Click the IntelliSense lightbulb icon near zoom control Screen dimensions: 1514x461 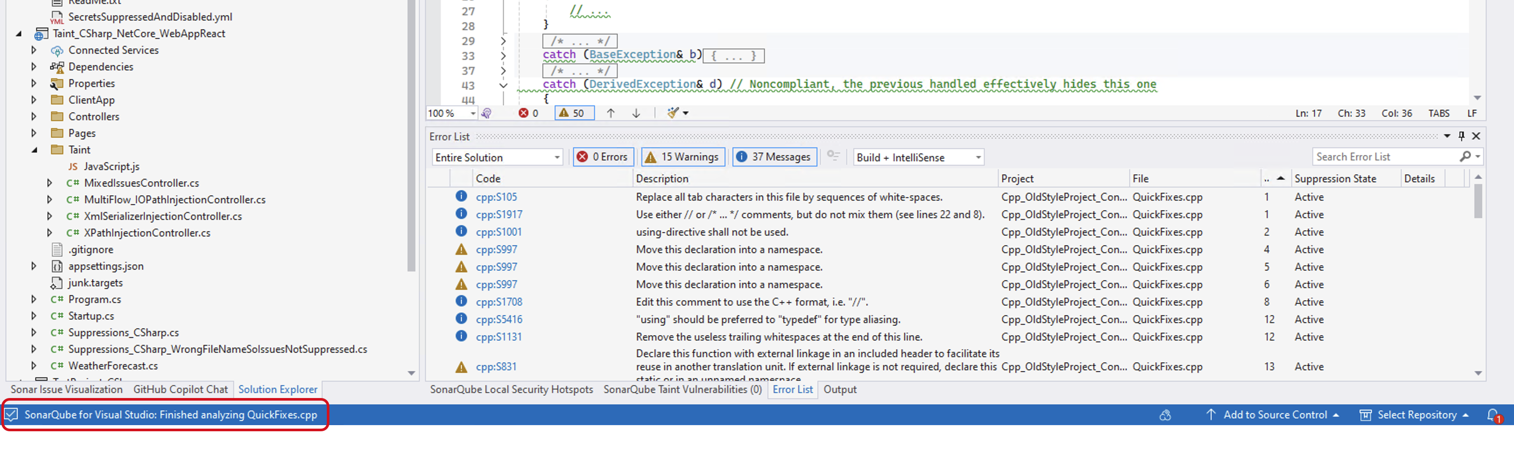487,112
